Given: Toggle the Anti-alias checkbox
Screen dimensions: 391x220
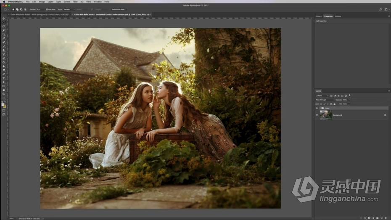Looking at the screenshot, I should (47, 10).
